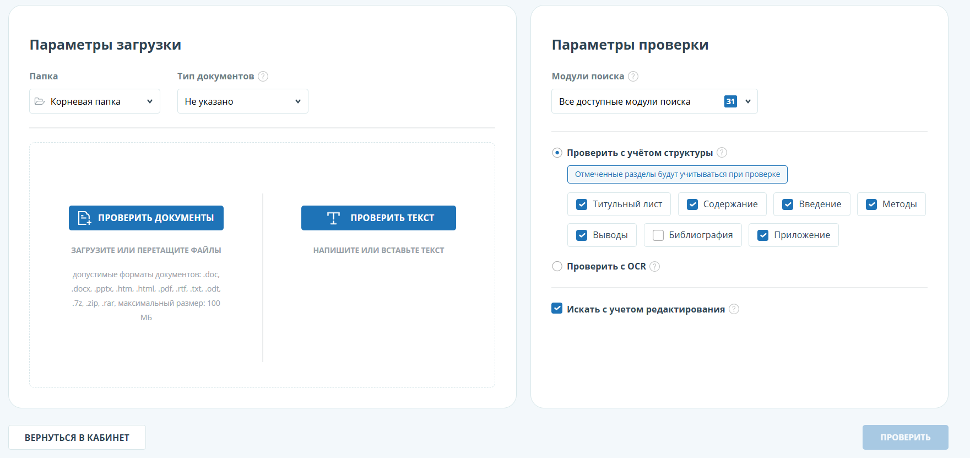Viewport: 970px width, 458px height.
Task: Uncheck the Методы section checkbox
Action: tap(871, 204)
